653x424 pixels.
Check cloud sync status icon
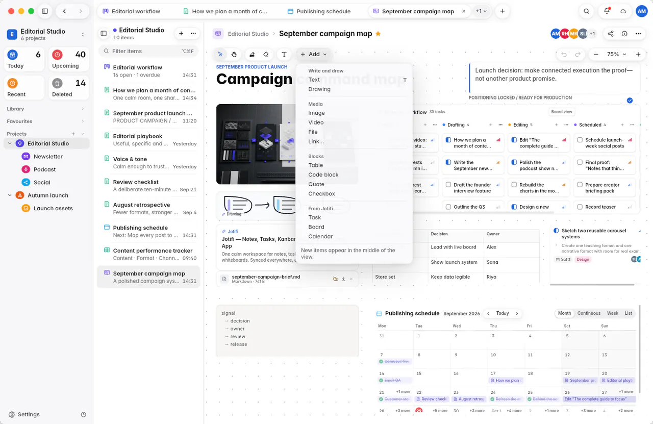pyautogui.click(x=623, y=11)
